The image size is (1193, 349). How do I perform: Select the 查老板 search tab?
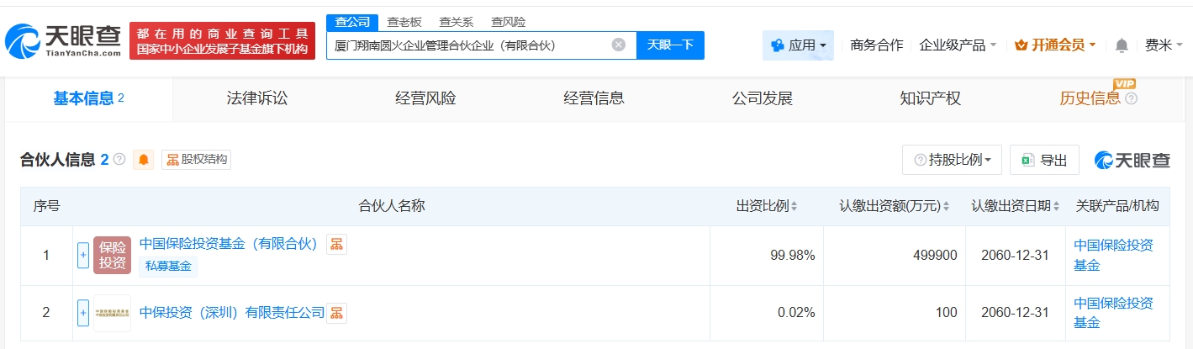[404, 22]
